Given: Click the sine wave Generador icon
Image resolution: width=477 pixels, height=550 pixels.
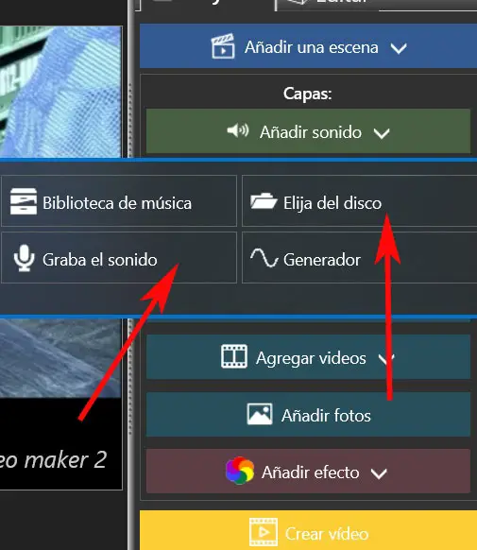Looking at the screenshot, I should [264, 257].
